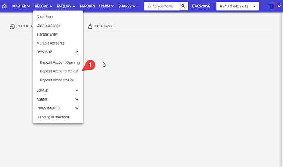This screenshot has width=283, height=167.
Task: Open the ENQUIRY menu
Action: tap(66, 7)
